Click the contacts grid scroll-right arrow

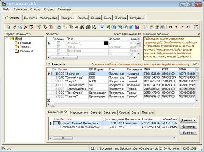[x=175, y=138]
